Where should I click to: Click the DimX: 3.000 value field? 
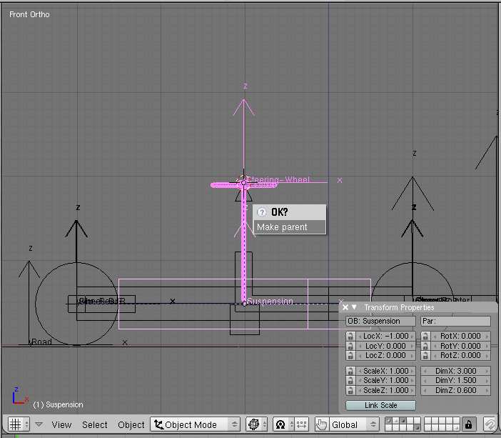(x=455, y=371)
